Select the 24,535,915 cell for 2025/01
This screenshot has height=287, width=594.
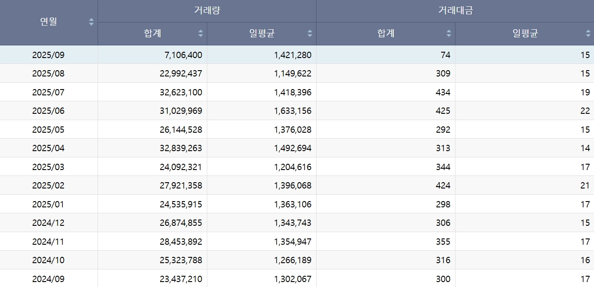point(181,204)
